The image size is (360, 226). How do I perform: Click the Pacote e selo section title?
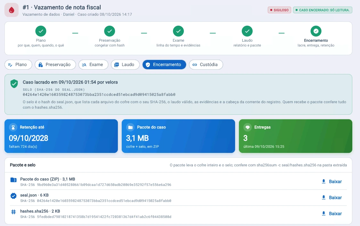click(23, 165)
